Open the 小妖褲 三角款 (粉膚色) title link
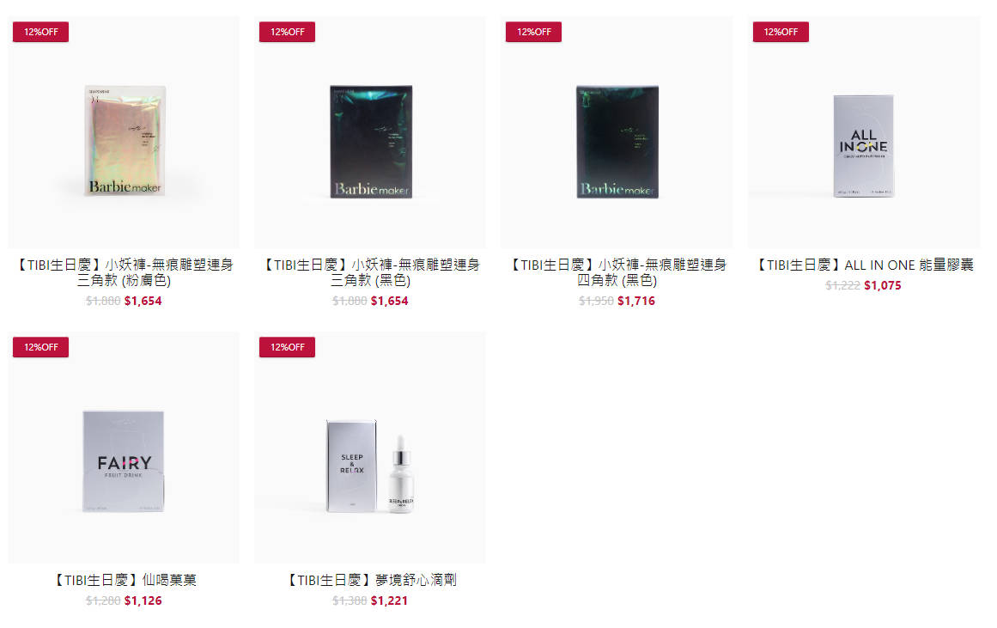This screenshot has height=628, width=997. click(x=124, y=272)
